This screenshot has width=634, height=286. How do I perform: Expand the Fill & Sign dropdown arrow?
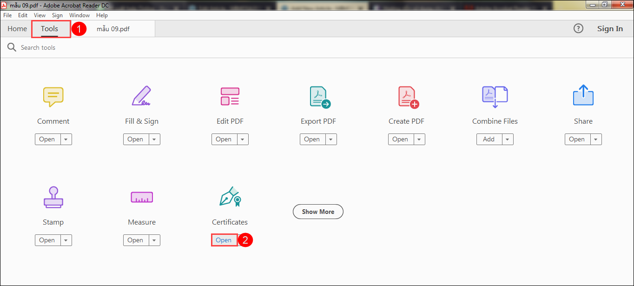pyautogui.click(x=154, y=139)
